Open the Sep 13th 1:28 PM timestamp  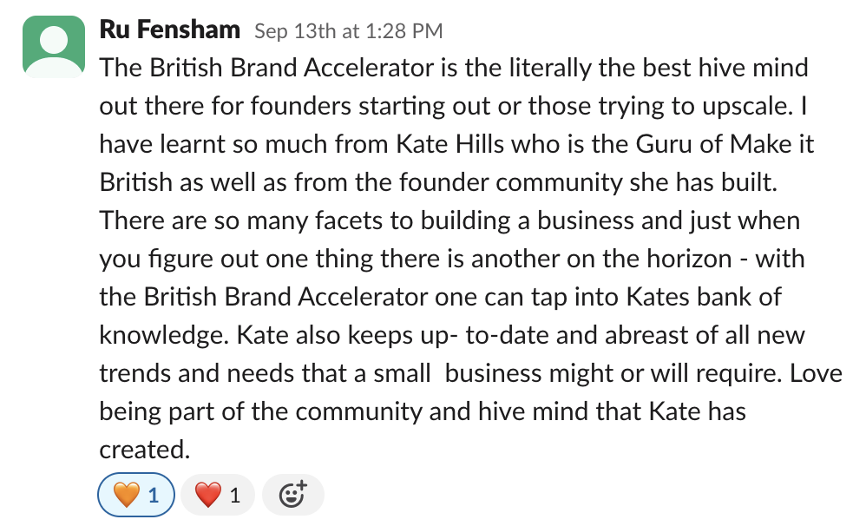coord(349,31)
